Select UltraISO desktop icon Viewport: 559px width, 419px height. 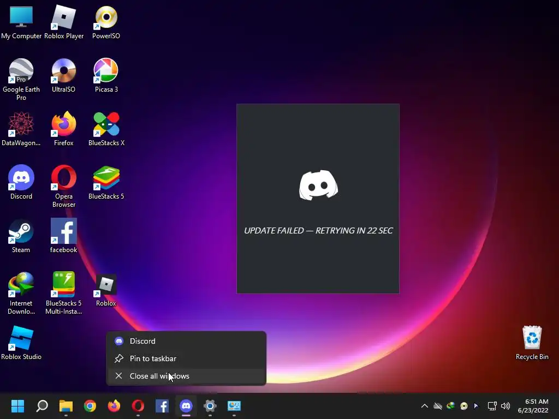(63, 75)
